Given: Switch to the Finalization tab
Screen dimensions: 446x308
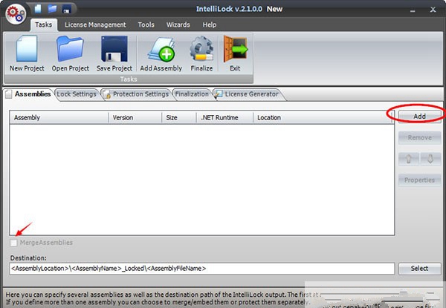Looking at the screenshot, I should (x=192, y=94).
